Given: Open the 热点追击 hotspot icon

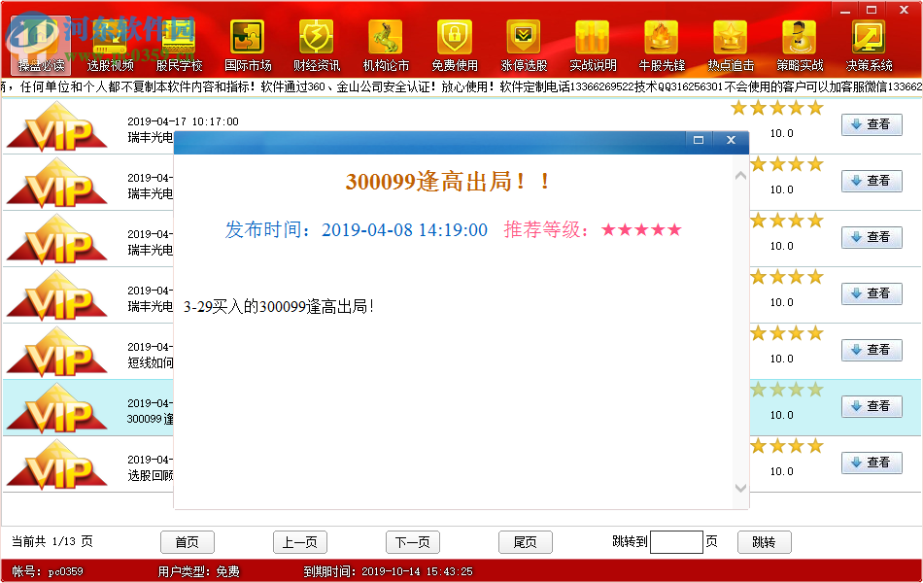Looking at the screenshot, I should pos(730,44).
